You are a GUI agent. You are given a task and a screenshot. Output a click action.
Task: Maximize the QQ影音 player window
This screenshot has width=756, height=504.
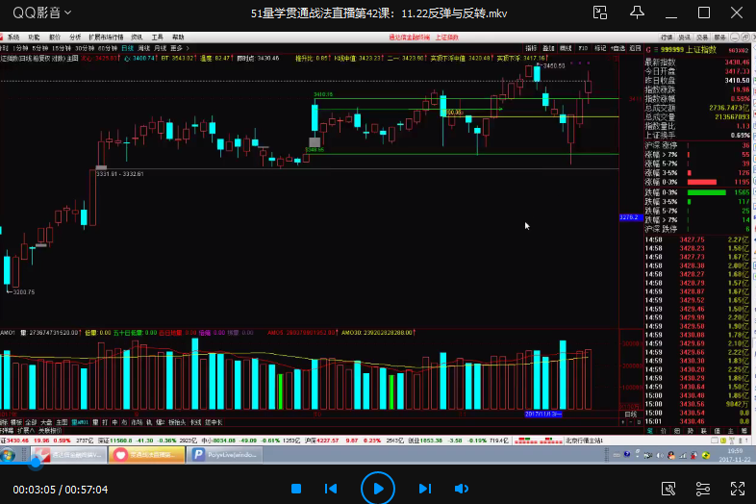702,13
